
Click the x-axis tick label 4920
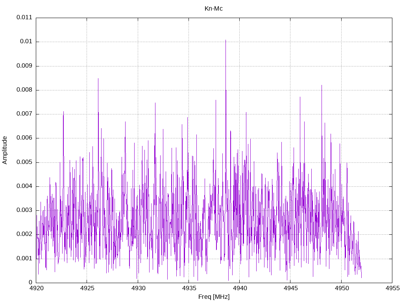click(x=36, y=288)
